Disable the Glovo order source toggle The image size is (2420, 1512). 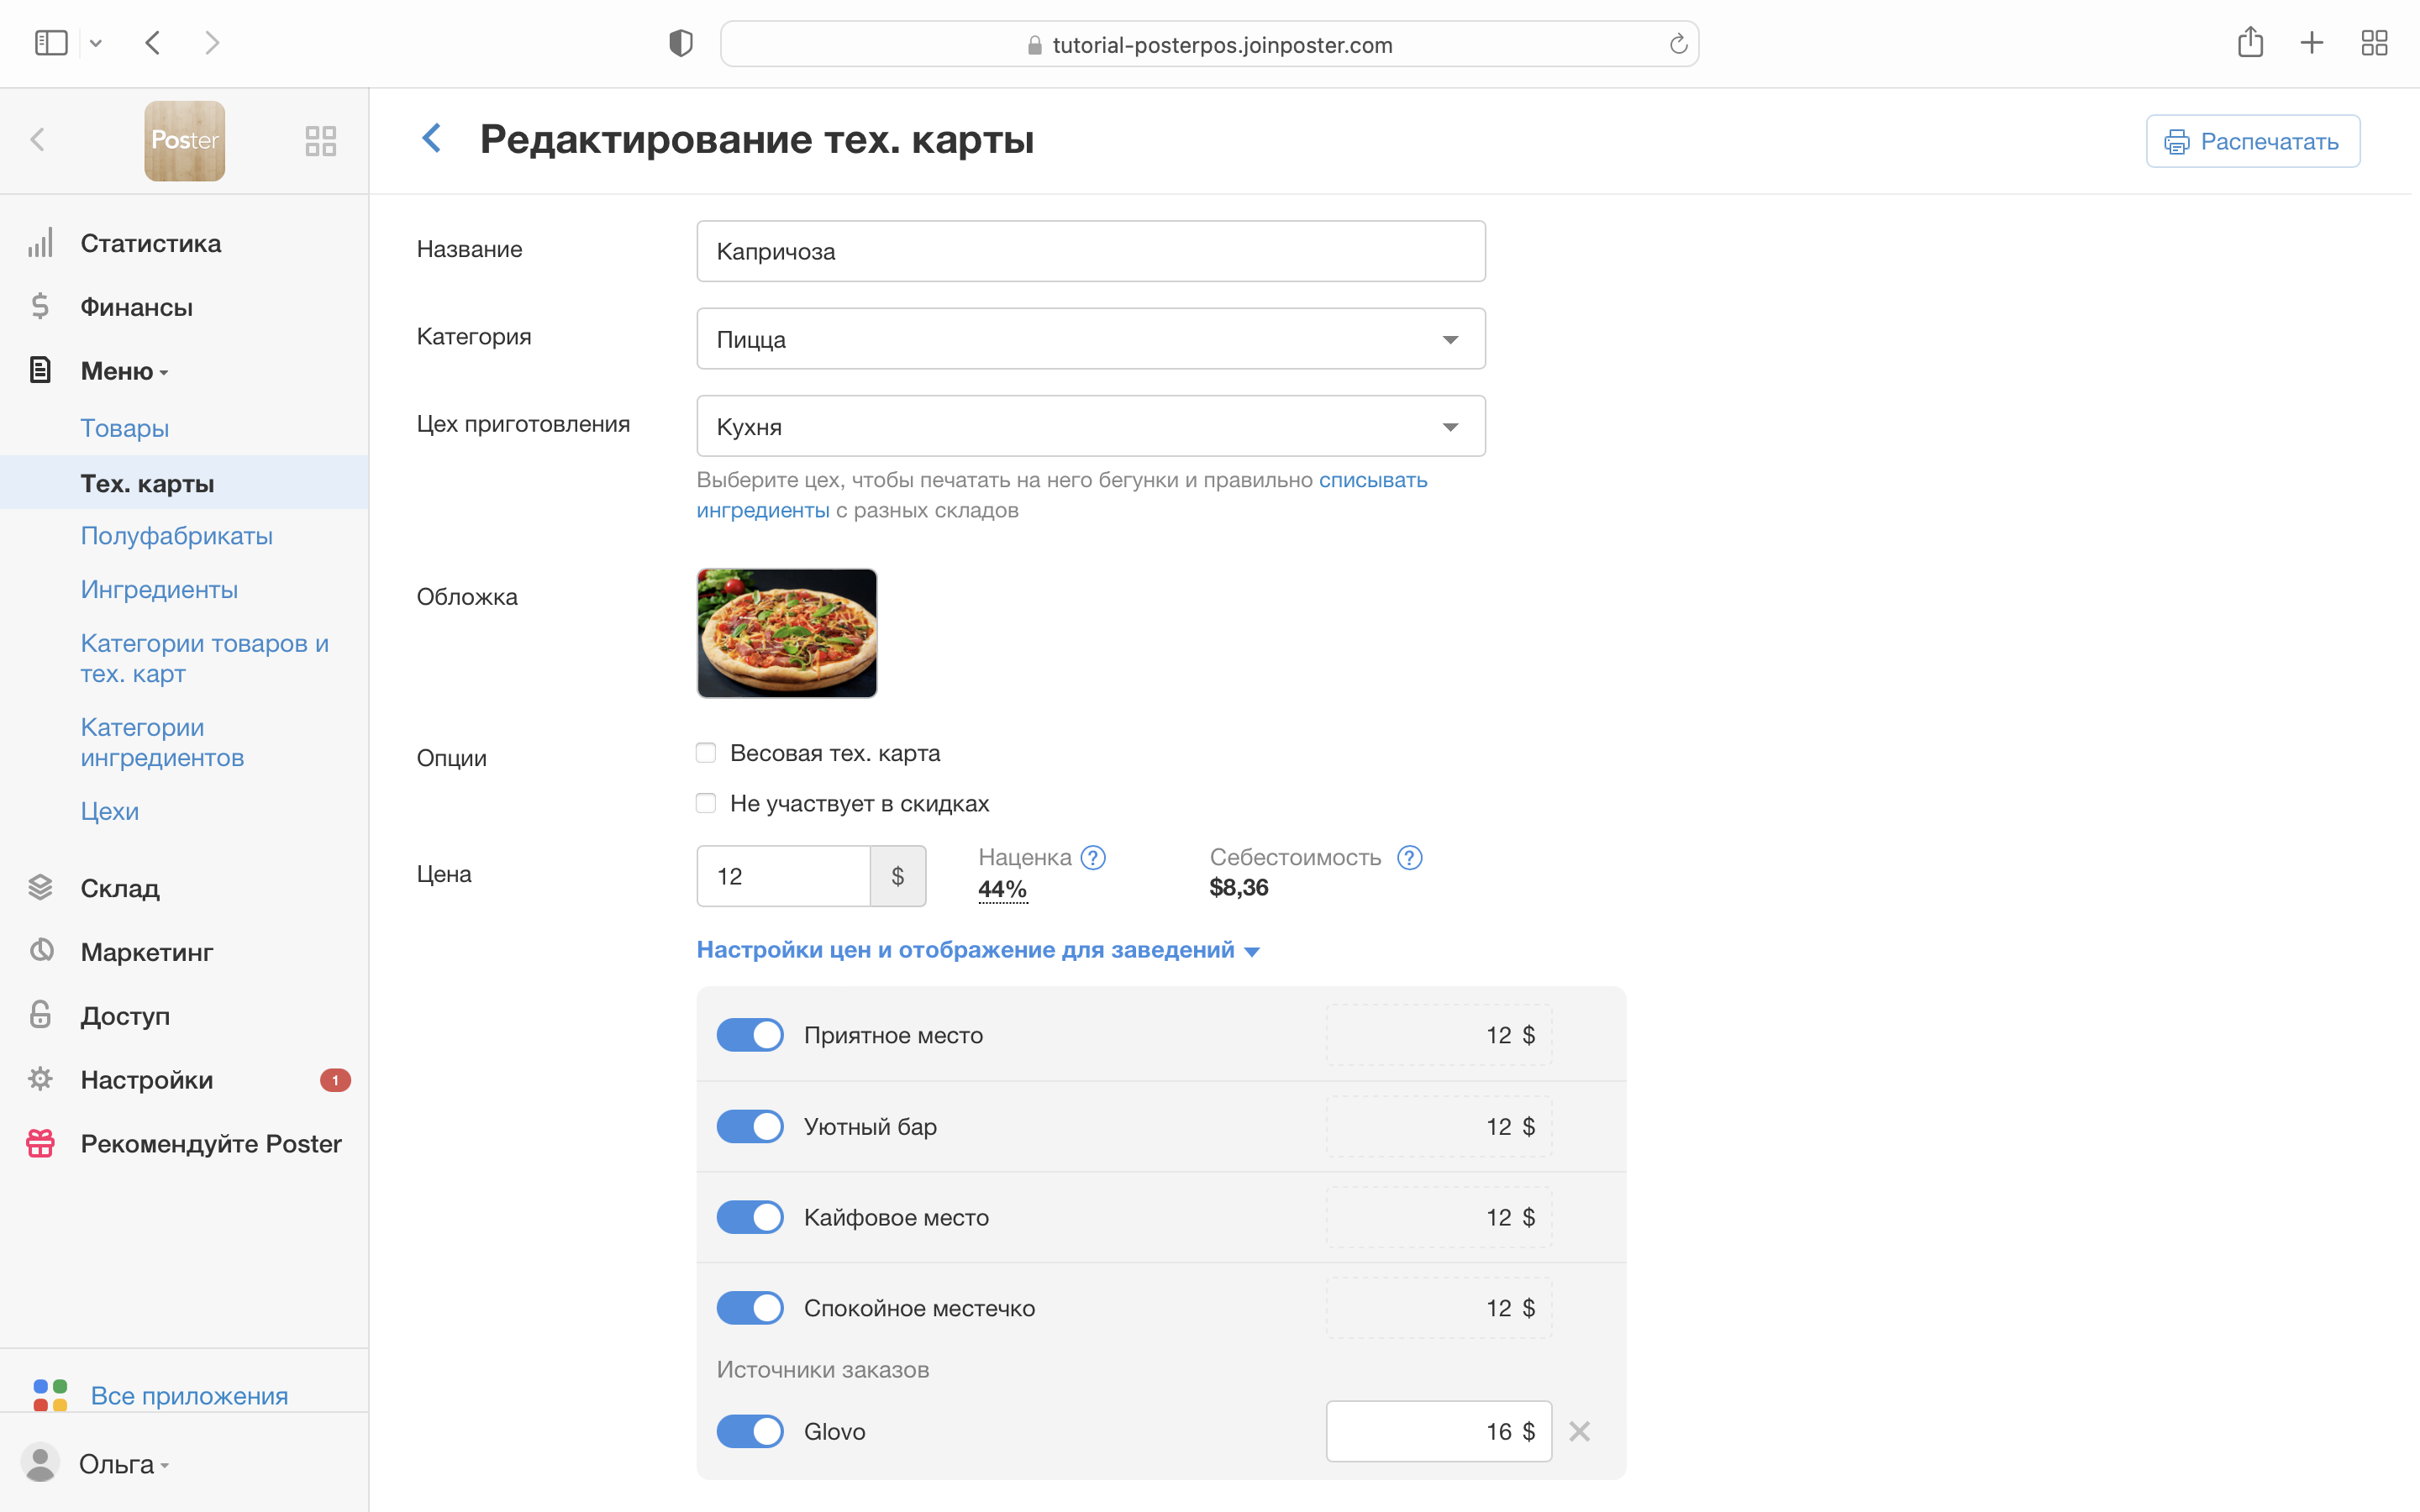coord(750,1431)
